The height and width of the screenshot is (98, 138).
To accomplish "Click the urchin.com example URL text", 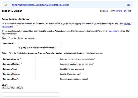I will (39, 48).
